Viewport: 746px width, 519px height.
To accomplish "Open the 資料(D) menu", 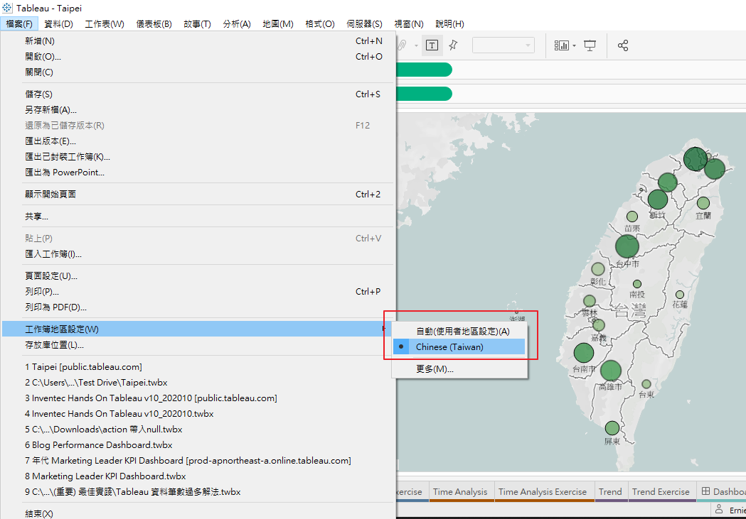I will [58, 23].
